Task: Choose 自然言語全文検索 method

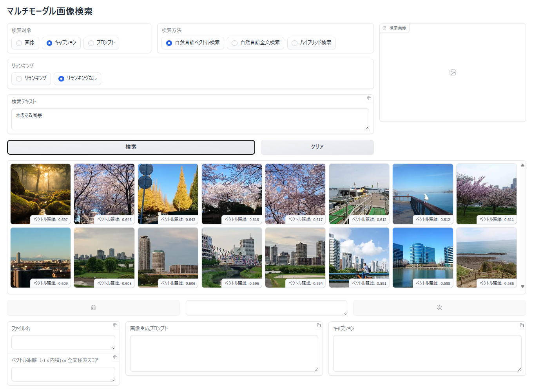Action: point(256,43)
